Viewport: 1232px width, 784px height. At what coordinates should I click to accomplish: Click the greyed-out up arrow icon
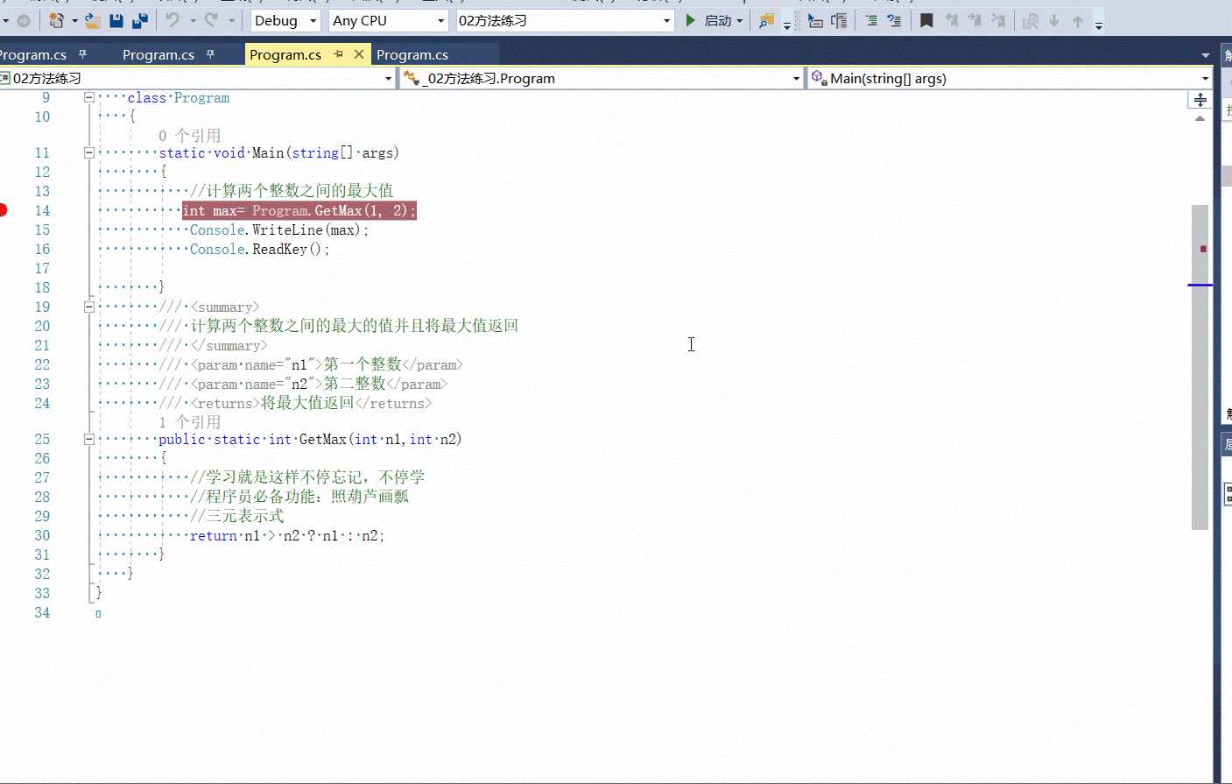(1078, 20)
